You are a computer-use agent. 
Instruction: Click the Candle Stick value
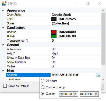61,15
